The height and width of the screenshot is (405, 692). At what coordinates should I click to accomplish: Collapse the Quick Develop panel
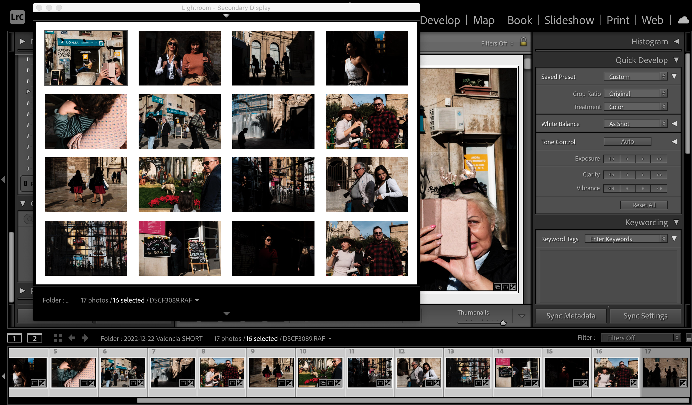[677, 60]
